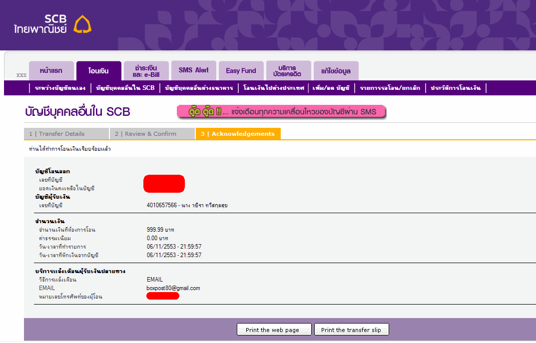
Task: View ประวัติการโอนเงิน transfer history
Action: (x=456, y=88)
